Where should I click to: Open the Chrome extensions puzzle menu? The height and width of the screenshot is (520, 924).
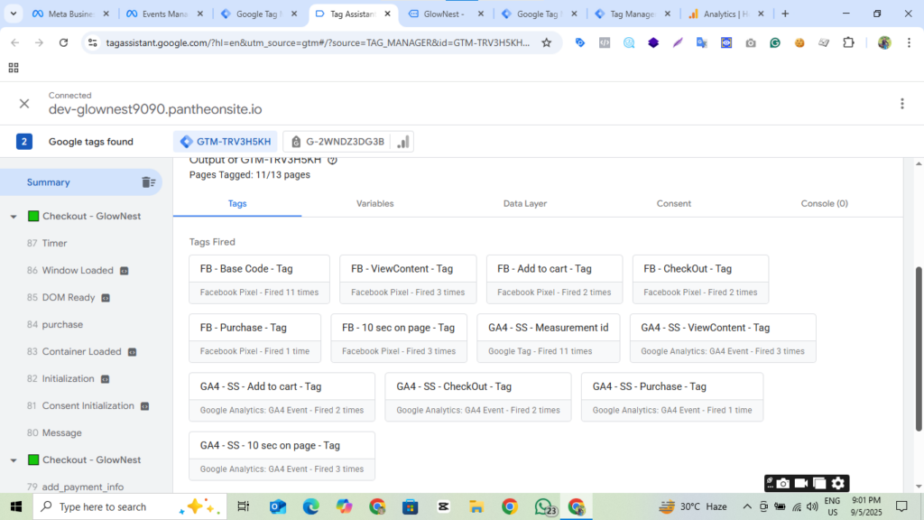(x=848, y=42)
